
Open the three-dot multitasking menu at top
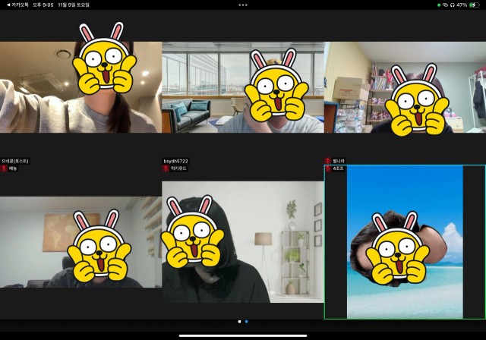(243, 5)
